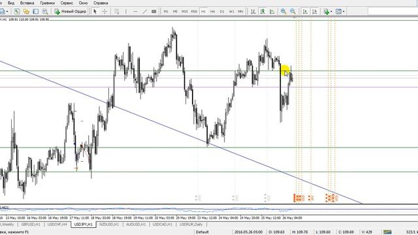
Task: Switch to NZDUSD,H1 chart tab
Action: click(109, 225)
